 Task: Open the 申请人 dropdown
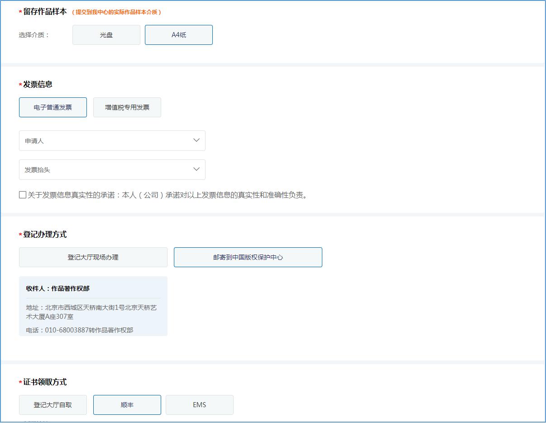click(112, 140)
